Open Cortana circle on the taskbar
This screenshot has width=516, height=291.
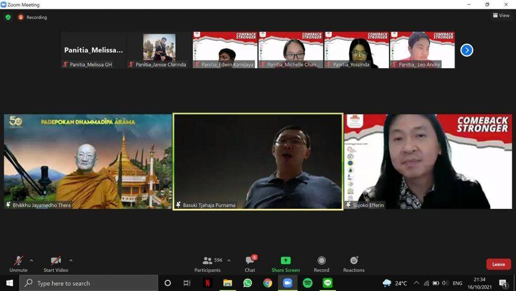click(168, 283)
